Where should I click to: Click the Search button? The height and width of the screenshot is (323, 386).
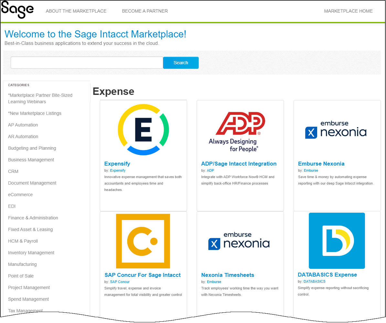181,63
